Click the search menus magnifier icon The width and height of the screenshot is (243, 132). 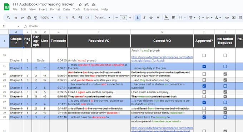9,17
